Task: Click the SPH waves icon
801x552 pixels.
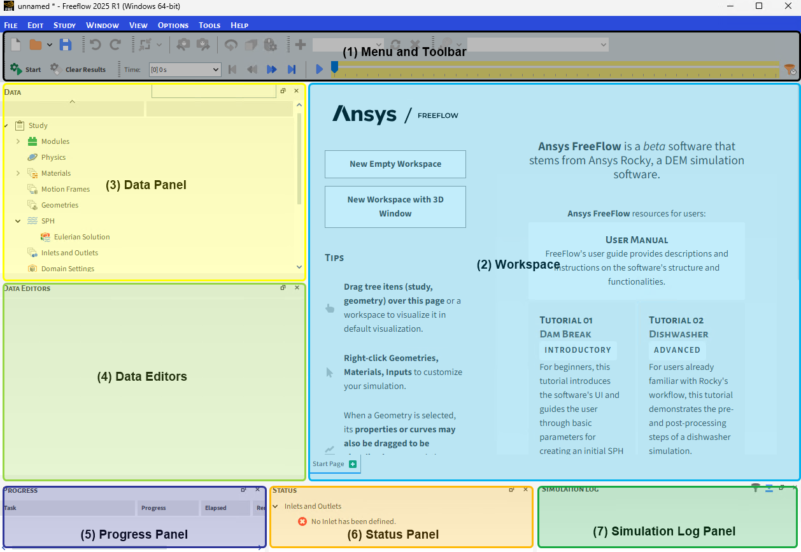Action: click(x=32, y=221)
